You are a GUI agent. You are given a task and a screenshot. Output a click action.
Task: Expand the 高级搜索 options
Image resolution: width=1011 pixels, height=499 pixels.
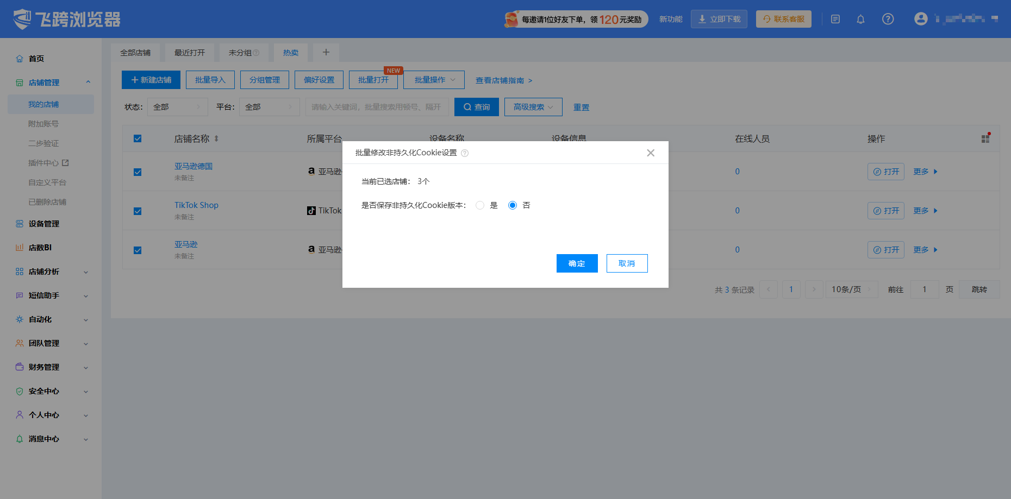tap(533, 107)
